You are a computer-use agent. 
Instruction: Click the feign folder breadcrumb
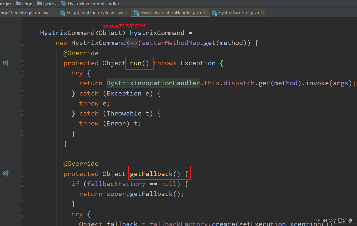24,4
